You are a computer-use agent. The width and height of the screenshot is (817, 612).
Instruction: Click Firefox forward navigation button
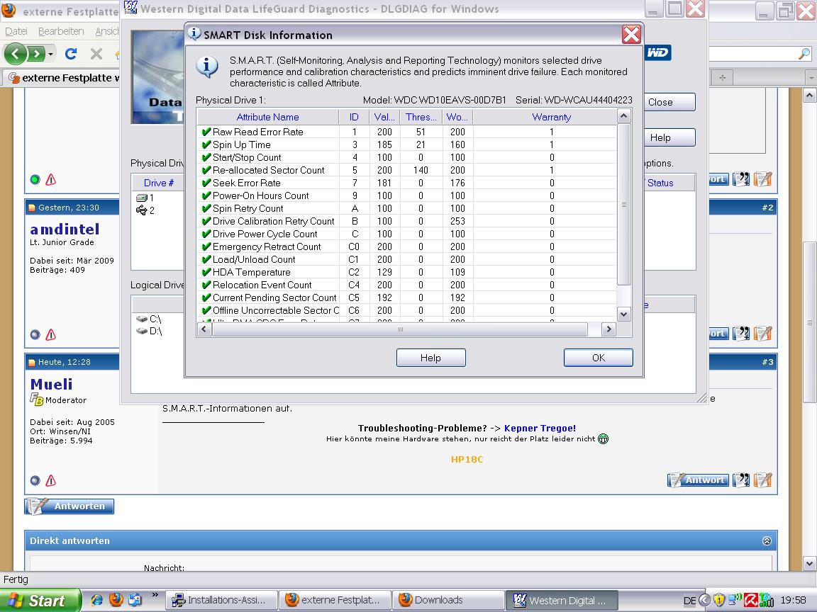36,54
